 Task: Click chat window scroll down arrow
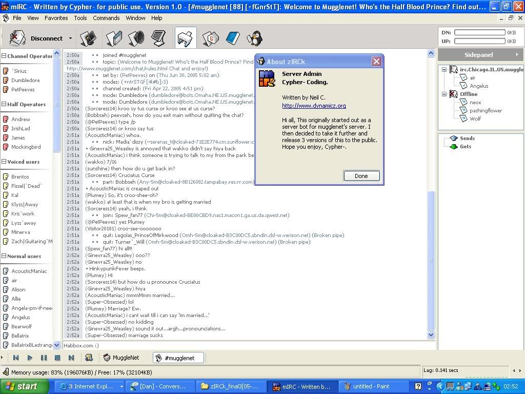point(431,334)
